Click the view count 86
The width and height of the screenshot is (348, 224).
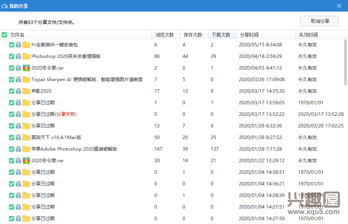click(x=157, y=56)
